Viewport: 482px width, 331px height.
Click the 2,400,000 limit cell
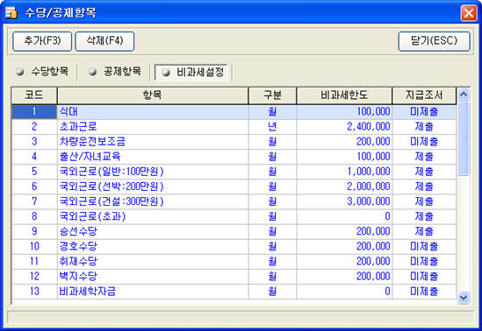[x=344, y=127]
